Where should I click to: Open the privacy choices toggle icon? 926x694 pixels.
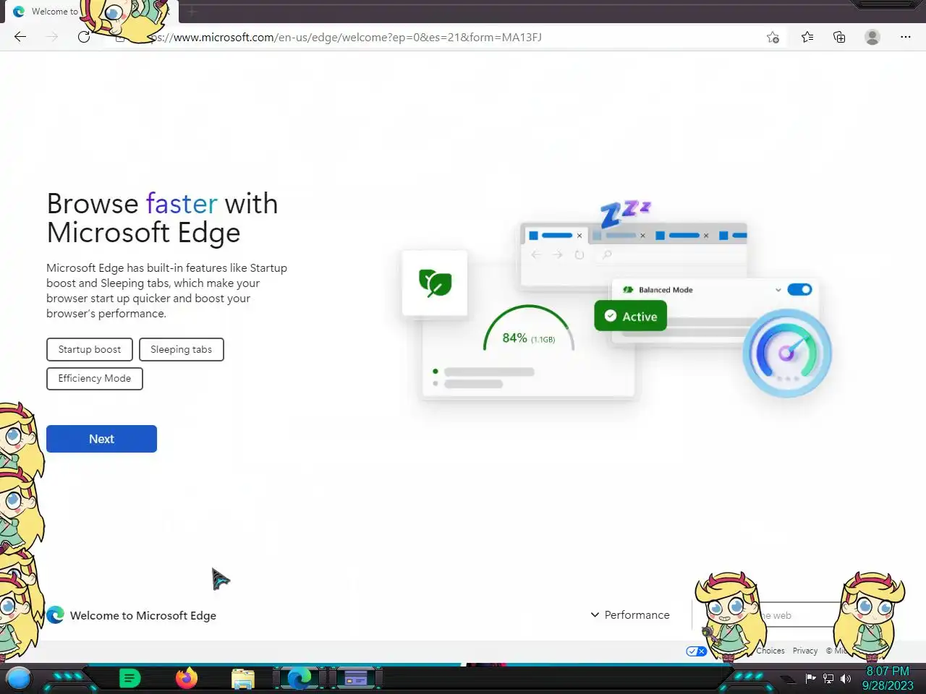pos(696,651)
